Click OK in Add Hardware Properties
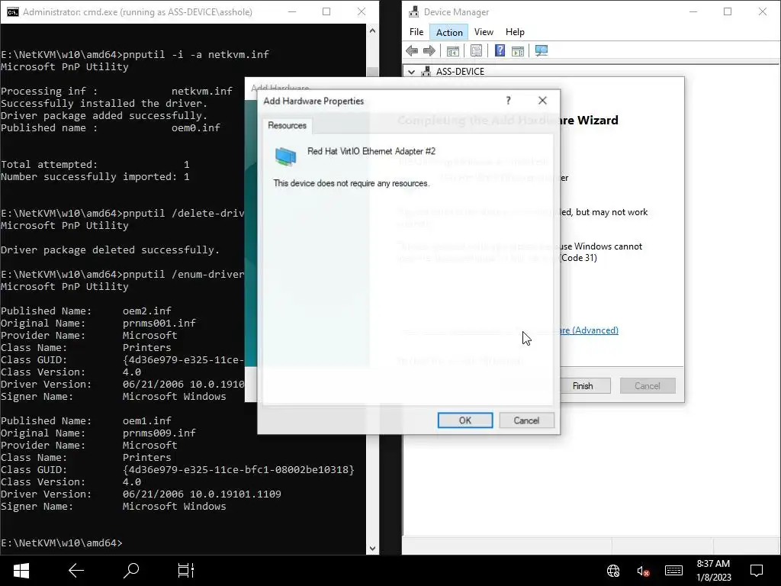 pyautogui.click(x=465, y=420)
